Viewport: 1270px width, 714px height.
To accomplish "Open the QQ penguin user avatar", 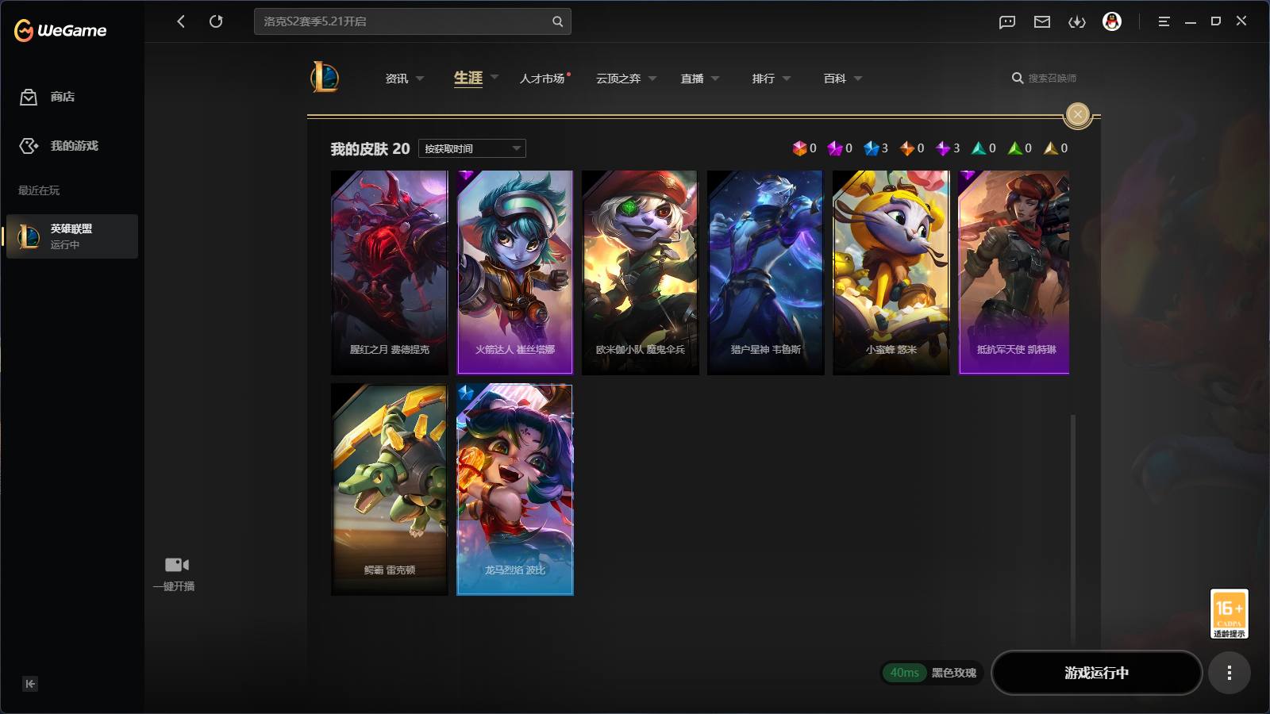I will pyautogui.click(x=1112, y=21).
